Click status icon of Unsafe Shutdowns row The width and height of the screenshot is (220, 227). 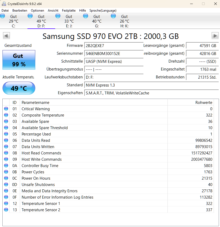click(6, 184)
